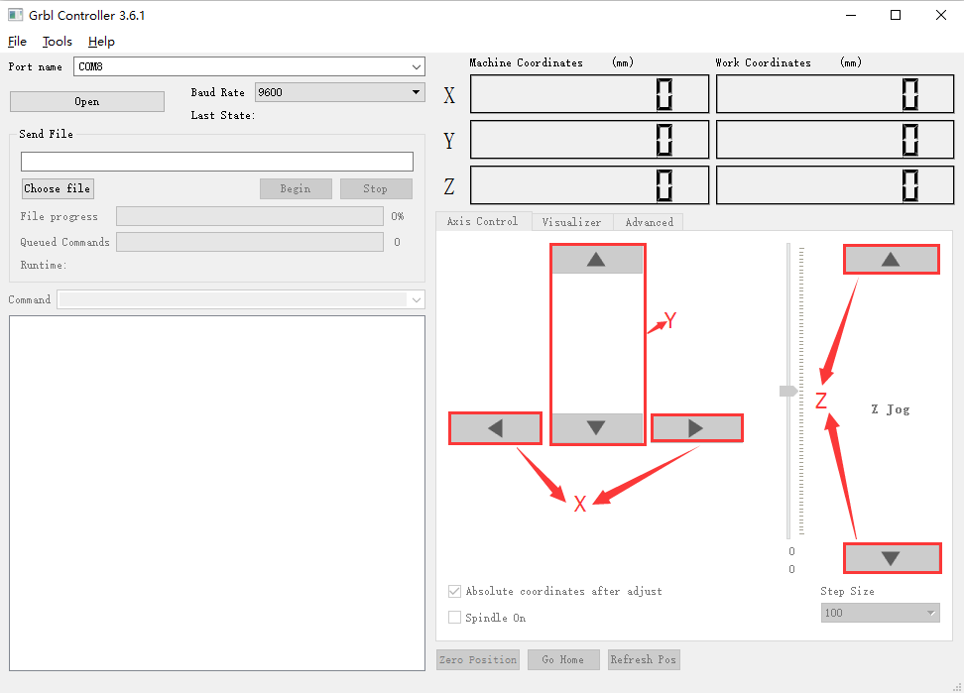Click the Work Coordinates X display
Screen dimensions: 964x693
[835, 94]
